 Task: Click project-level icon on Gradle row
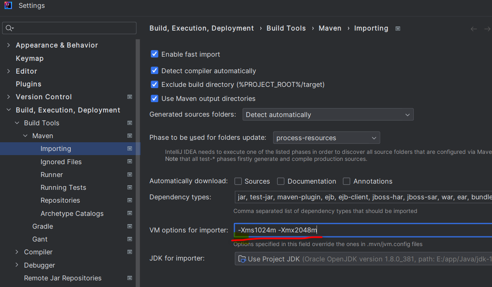(130, 227)
